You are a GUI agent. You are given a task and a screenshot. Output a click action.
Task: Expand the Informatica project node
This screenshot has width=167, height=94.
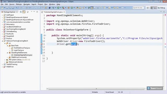click(2, 25)
